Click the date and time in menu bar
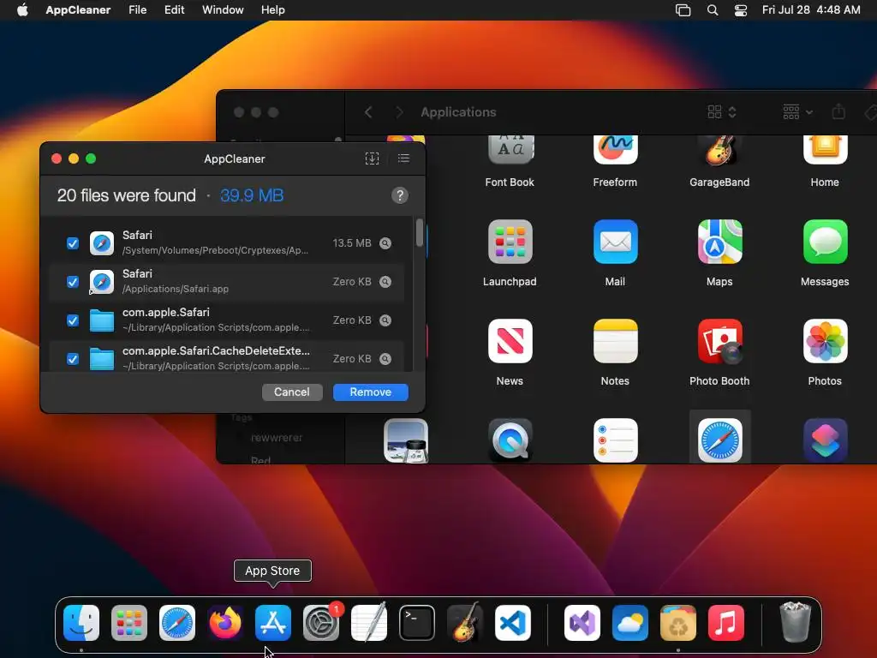The width and height of the screenshot is (877, 658). click(811, 9)
